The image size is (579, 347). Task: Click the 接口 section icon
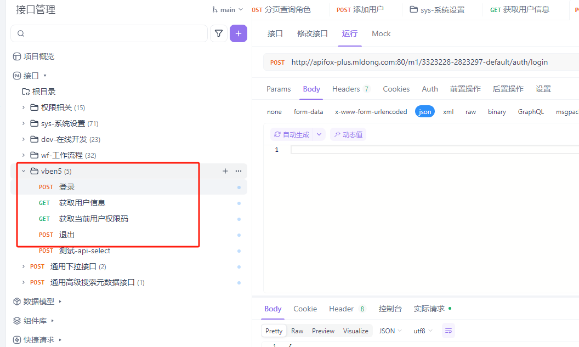[x=17, y=76]
